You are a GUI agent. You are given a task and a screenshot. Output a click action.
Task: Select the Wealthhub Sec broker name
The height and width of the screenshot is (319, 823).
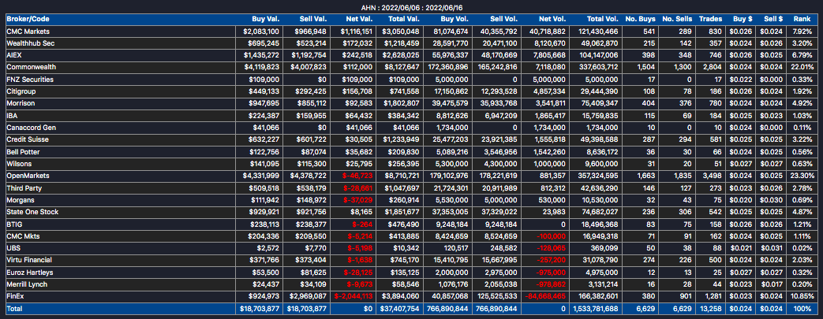tap(30, 43)
